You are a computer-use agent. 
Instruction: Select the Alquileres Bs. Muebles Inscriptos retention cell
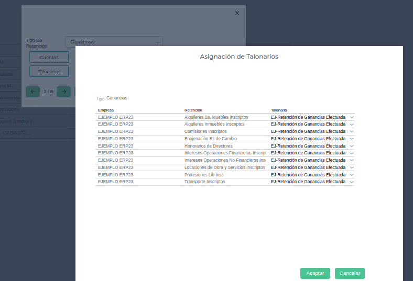click(x=216, y=117)
